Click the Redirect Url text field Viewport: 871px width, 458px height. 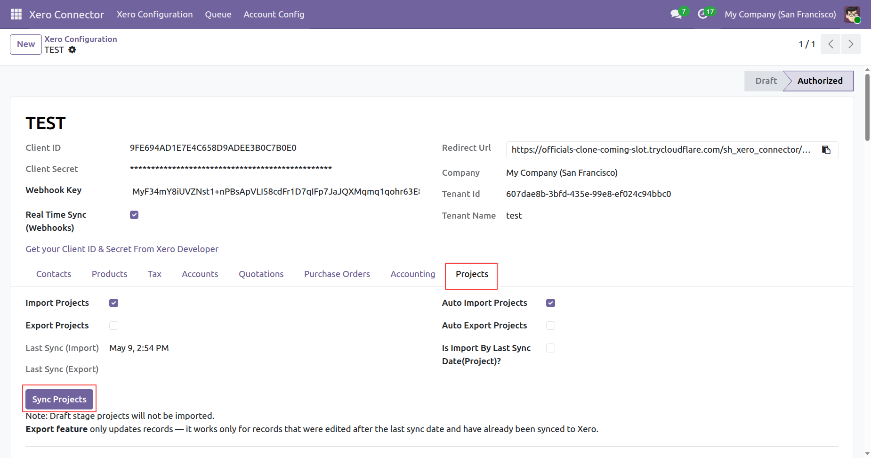pos(661,150)
